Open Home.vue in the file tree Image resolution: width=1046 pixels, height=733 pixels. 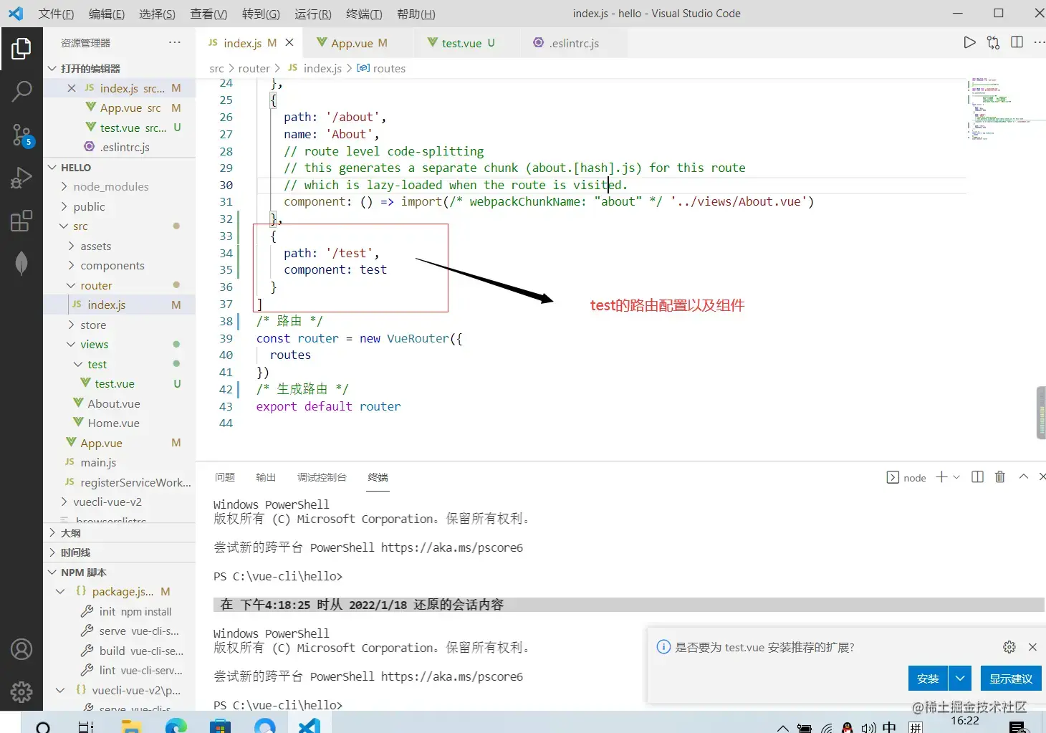[x=119, y=423]
